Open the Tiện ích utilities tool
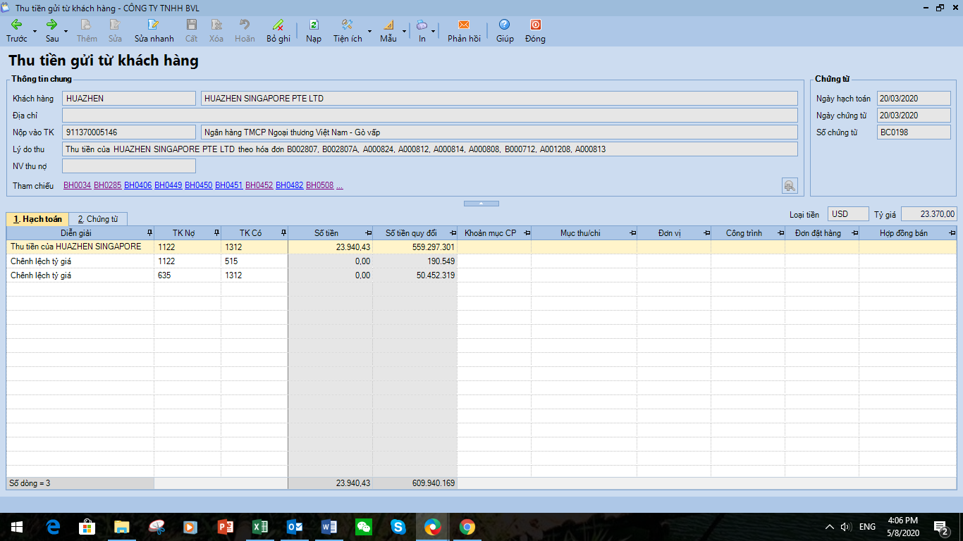Image resolution: width=963 pixels, height=541 pixels. coord(347,25)
